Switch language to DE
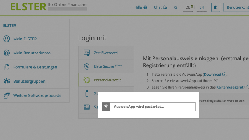249x140 pixels. pyautogui.click(x=188, y=7)
